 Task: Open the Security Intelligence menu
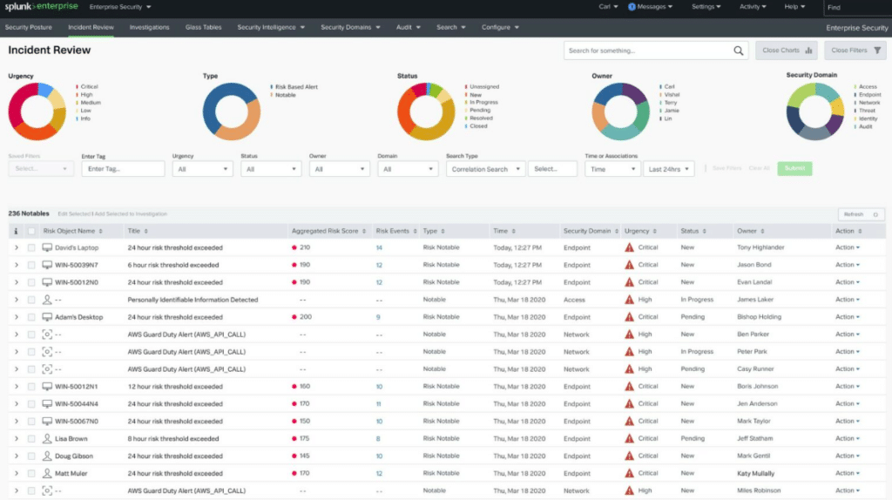tap(271, 27)
